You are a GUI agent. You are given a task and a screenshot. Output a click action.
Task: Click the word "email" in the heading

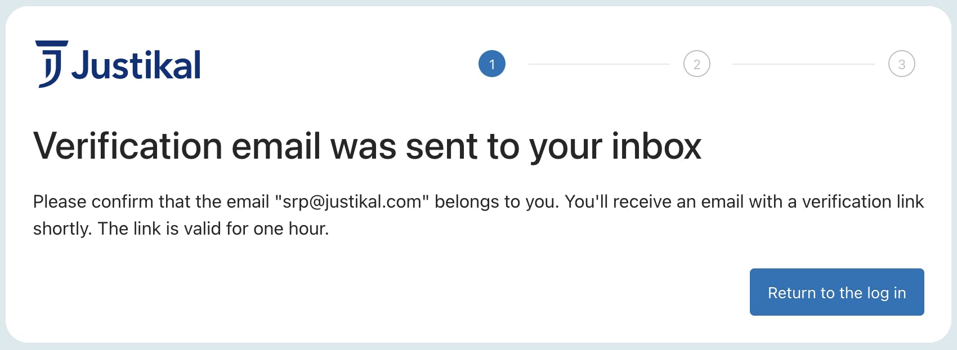pyautogui.click(x=276, y=146)
